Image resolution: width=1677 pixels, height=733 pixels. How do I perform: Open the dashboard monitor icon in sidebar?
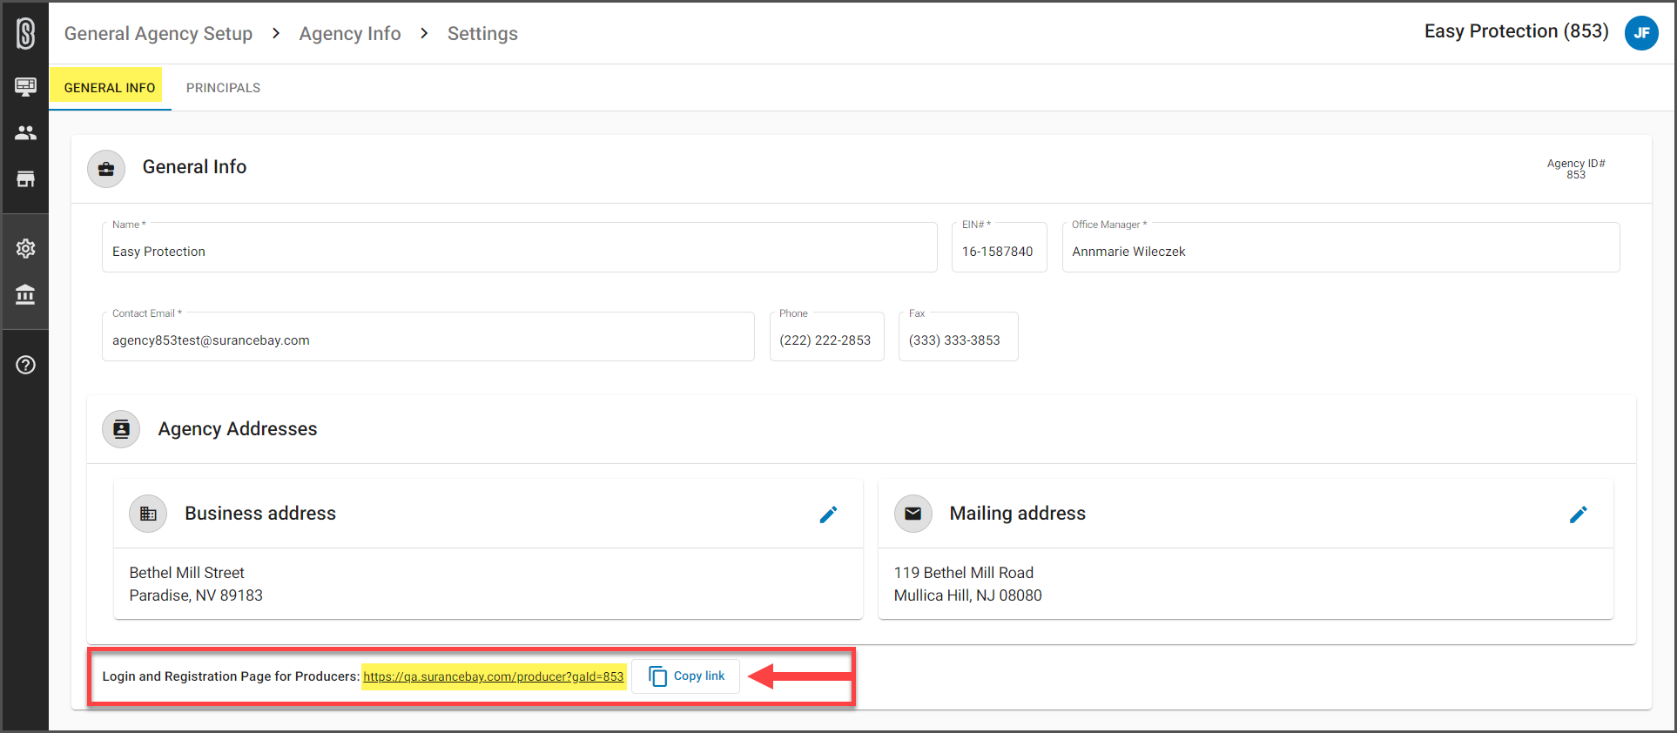(x=26, y=86)
